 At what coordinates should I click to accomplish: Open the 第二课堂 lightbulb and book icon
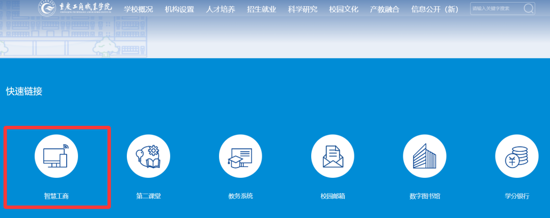148,157
